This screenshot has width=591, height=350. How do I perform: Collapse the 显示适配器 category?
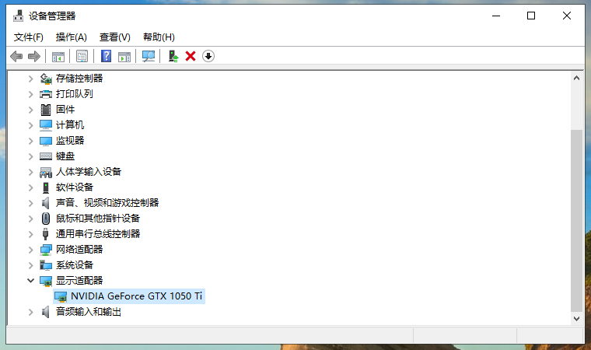31,281
